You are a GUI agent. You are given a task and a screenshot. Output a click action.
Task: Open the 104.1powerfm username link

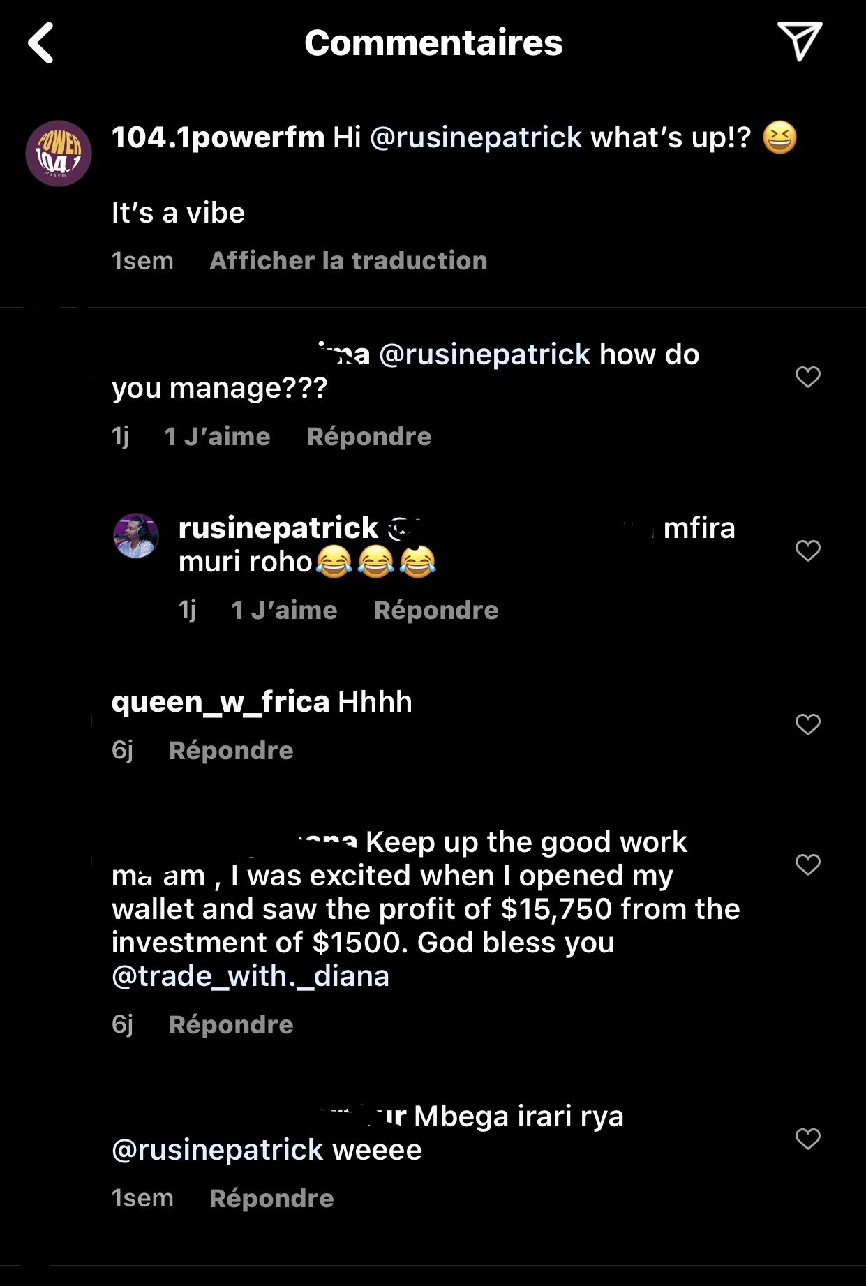(218, 137)
